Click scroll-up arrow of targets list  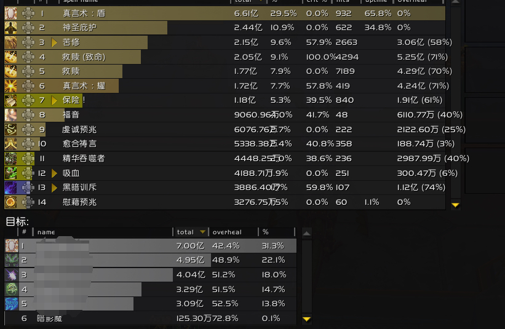pos(306,232)
